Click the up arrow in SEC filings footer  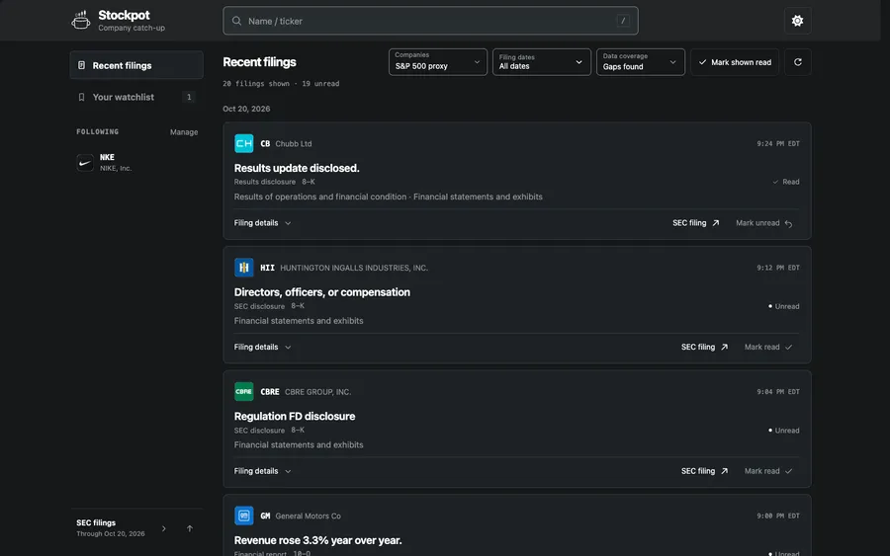[190, 528]
